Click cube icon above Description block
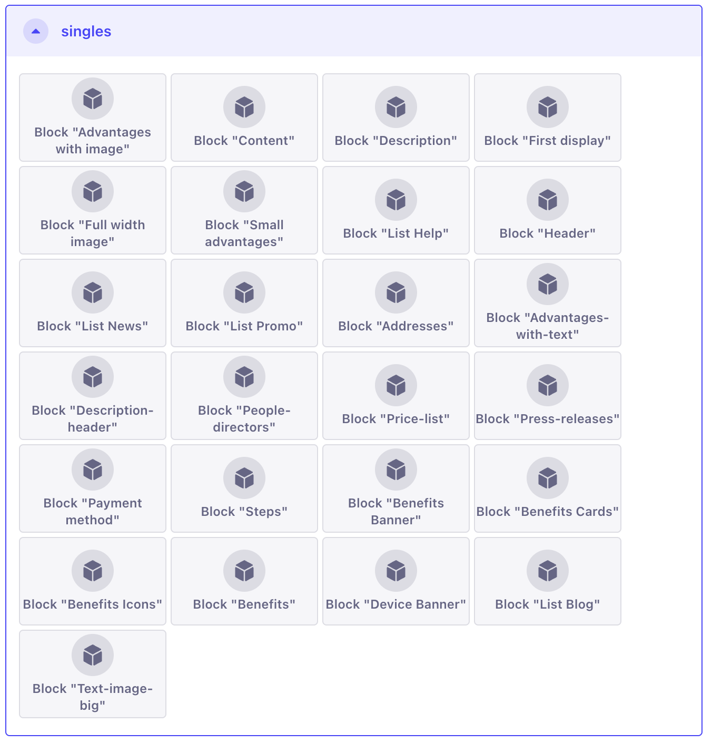 click(x=396, y=107)
